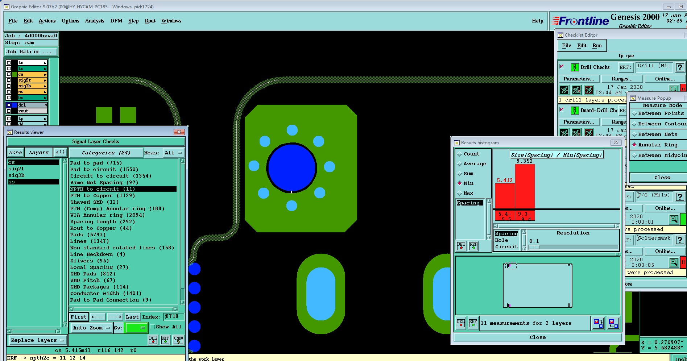This screenshot has width=687, height=361.
Task: Click DEL icon in Results viewer
Action: pyautogui.click(x=153, y=340)
